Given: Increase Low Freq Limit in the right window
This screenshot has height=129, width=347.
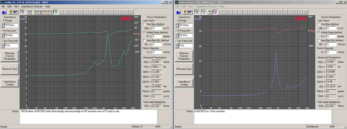Looking at the screenshot, I should coord(177,44).
